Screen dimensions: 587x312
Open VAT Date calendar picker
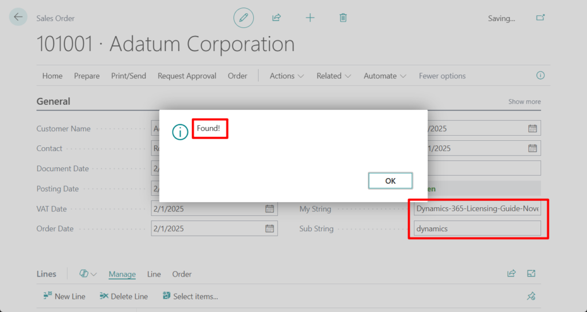tap(269, 209)
